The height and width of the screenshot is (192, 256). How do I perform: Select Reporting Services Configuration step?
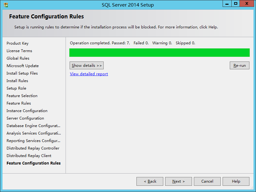[33, 141]
